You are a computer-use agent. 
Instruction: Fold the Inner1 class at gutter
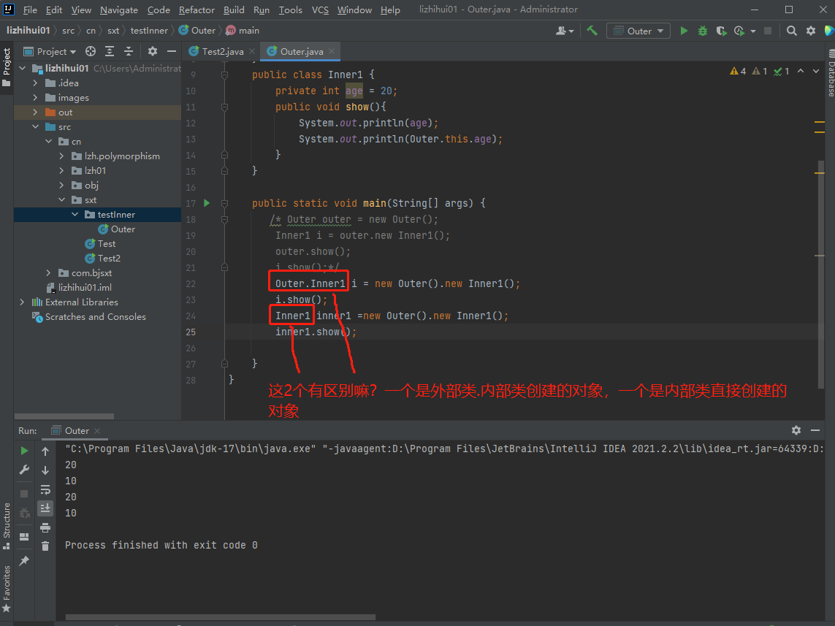pyautogui.click(x=225, y=75)
